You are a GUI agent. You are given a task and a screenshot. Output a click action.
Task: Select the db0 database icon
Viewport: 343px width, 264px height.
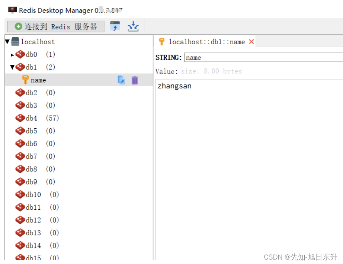(x=20, y=54)
